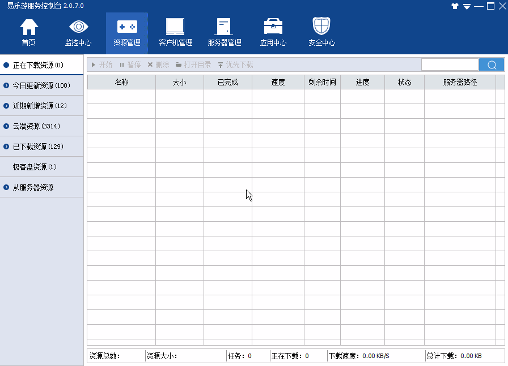The width and height of the screenshot is (508, 366).
Task: Open the 监控中心 monitoring center
Action: pyautogui.click(x=78, y=33)
